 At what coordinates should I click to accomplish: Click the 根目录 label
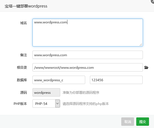(22, 68)
